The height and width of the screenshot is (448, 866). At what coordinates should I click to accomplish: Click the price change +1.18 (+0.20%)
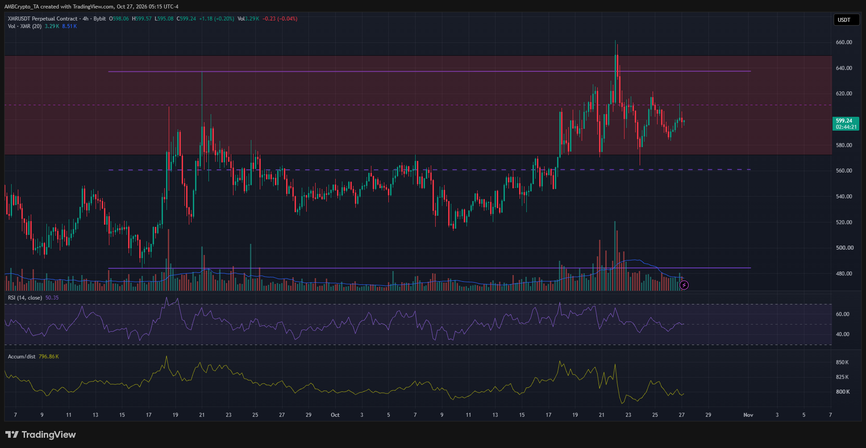click(x=216, y=19)
